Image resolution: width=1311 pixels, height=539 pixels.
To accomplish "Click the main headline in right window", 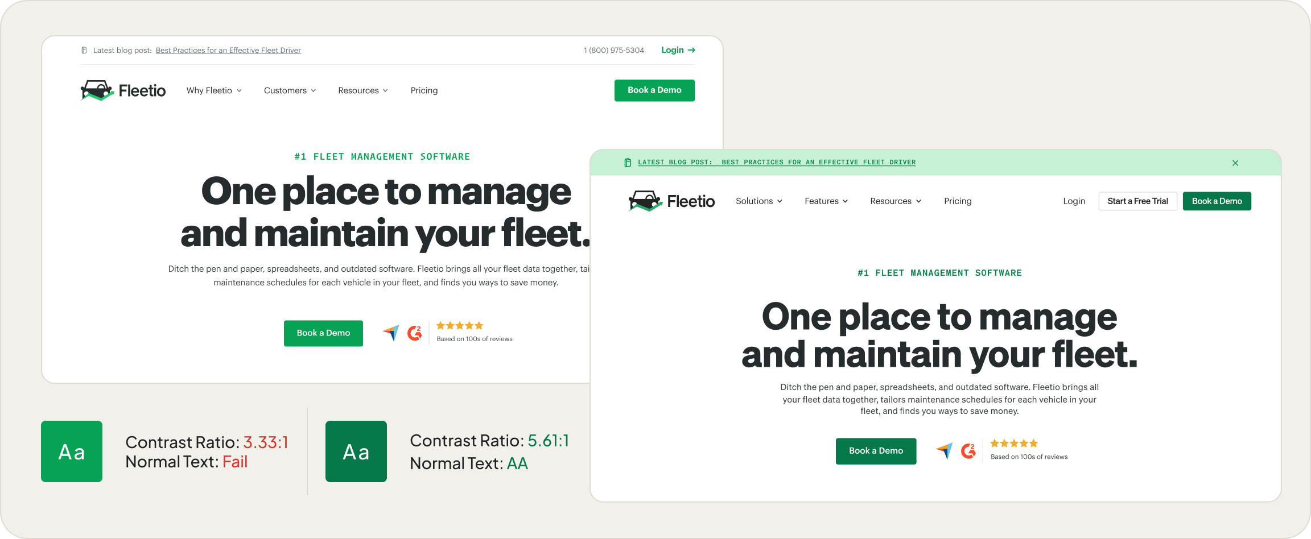I will coord(939,335).
